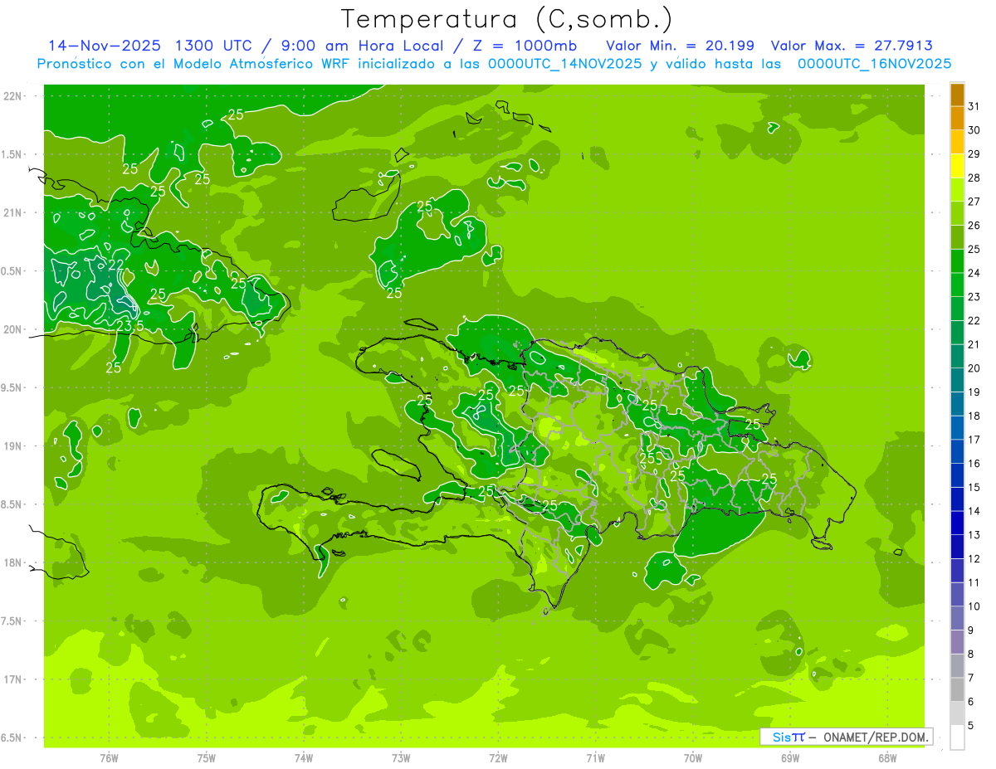Viewport: 996px width, 769px height.
Task: Click the "73W" longitude label
Action: (401, 757)
